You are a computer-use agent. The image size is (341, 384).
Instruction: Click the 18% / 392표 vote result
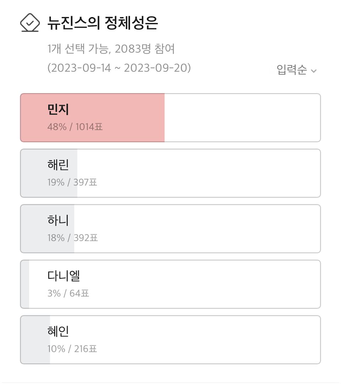click(72, 238)
